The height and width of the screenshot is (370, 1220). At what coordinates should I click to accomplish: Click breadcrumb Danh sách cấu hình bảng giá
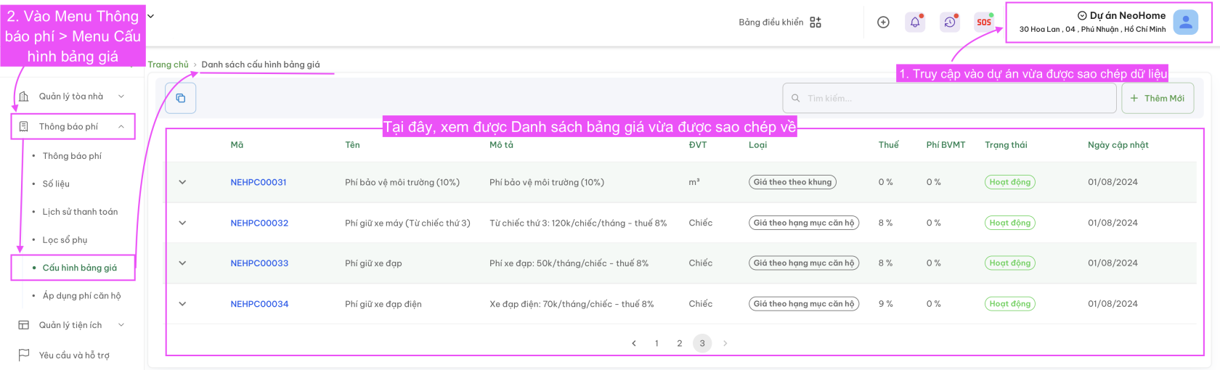[260, 65]
